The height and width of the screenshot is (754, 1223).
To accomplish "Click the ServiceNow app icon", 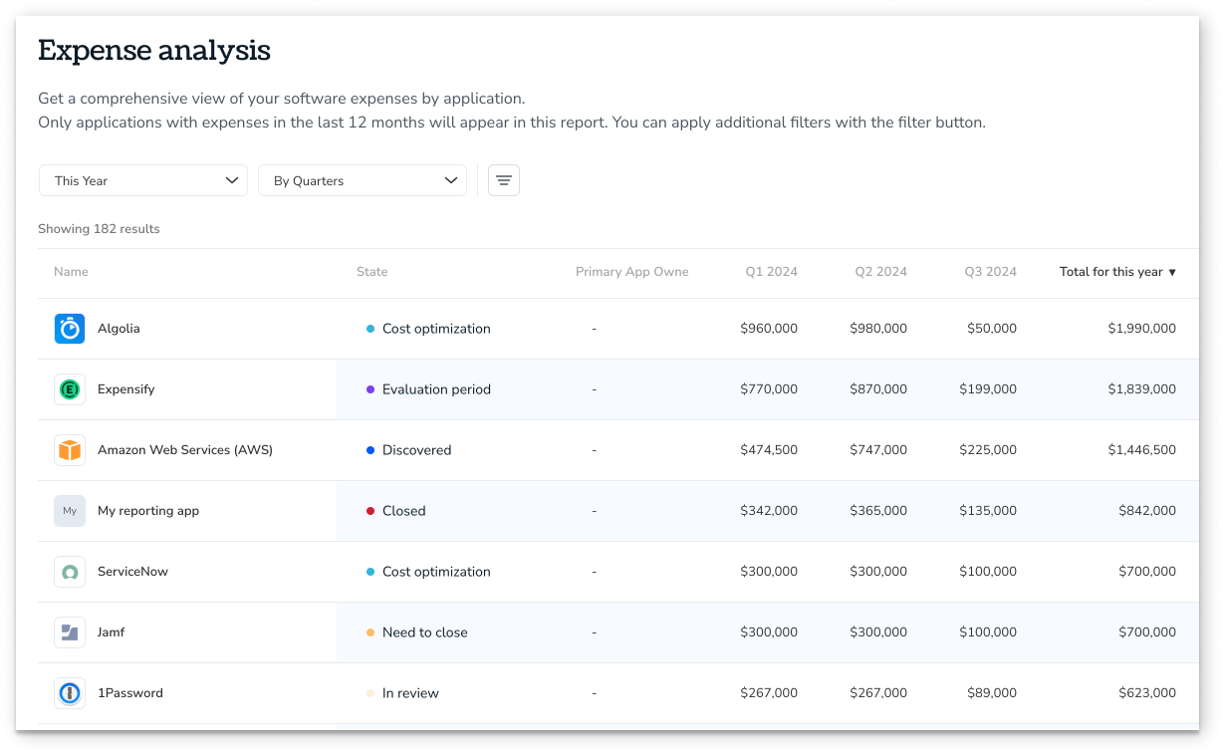I will (70, 572).
